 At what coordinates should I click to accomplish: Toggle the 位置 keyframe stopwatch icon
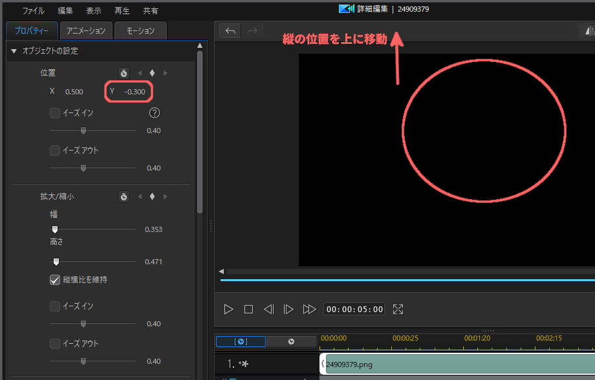[124, 73]
